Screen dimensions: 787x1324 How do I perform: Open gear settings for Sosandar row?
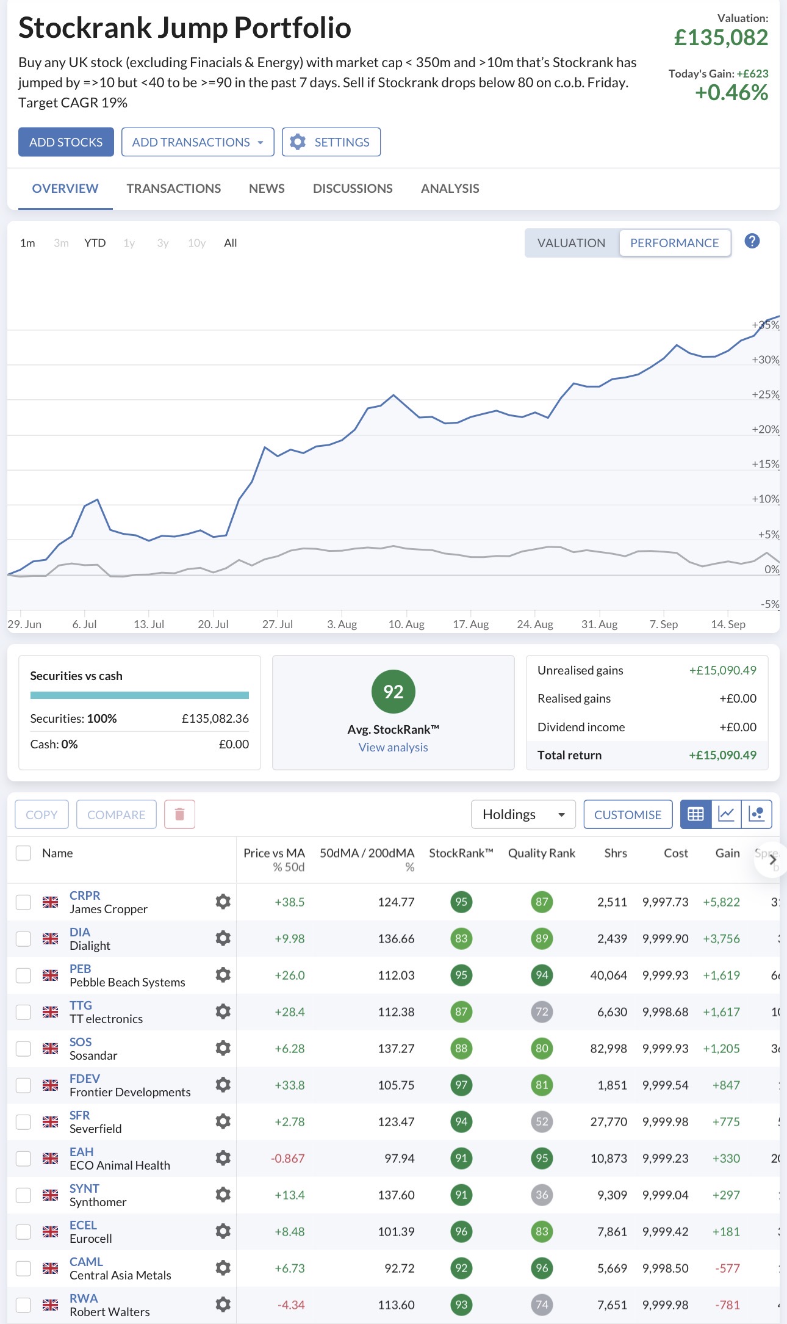tap(223, 1048)
